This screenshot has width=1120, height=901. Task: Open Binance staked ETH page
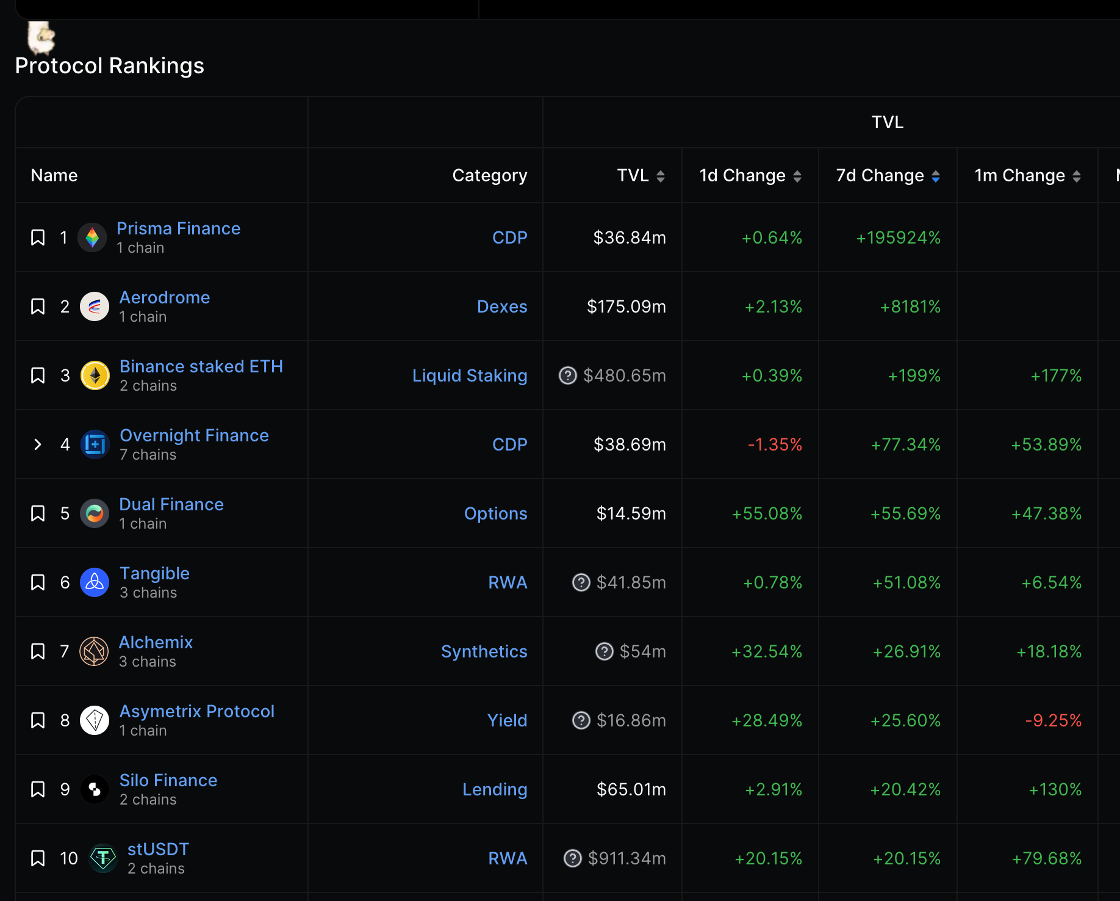click(x=201, y=366)
